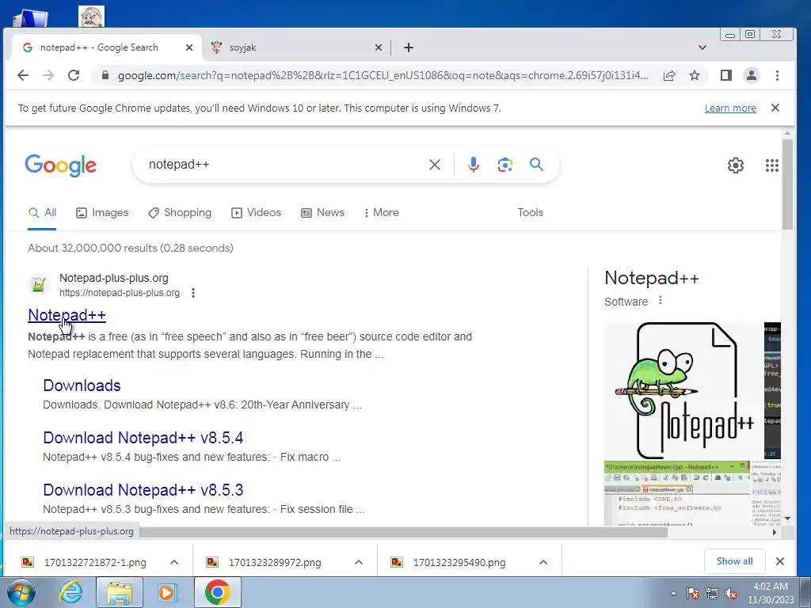Open the Chrome side panel
This screenshot has width=811, height=608.
point(726,75)
